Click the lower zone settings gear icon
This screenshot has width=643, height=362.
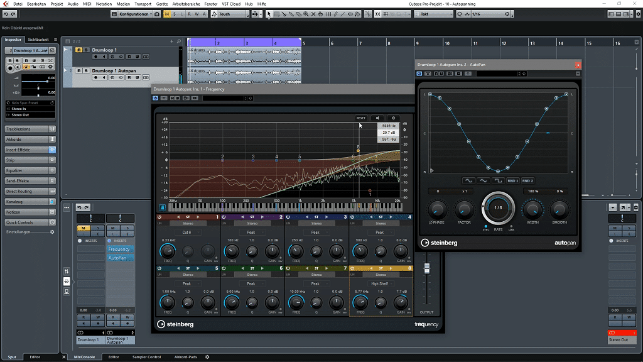pyautogui.click(x=207, y=357)
